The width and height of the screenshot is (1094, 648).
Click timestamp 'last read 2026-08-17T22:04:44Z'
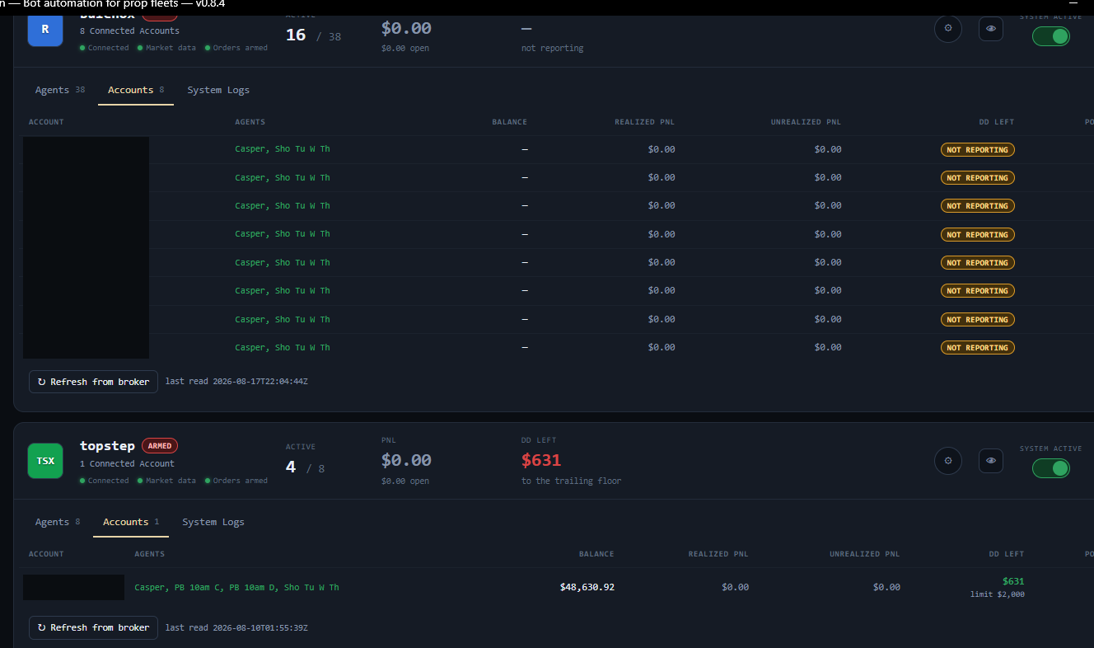click(x=236, y=382)
